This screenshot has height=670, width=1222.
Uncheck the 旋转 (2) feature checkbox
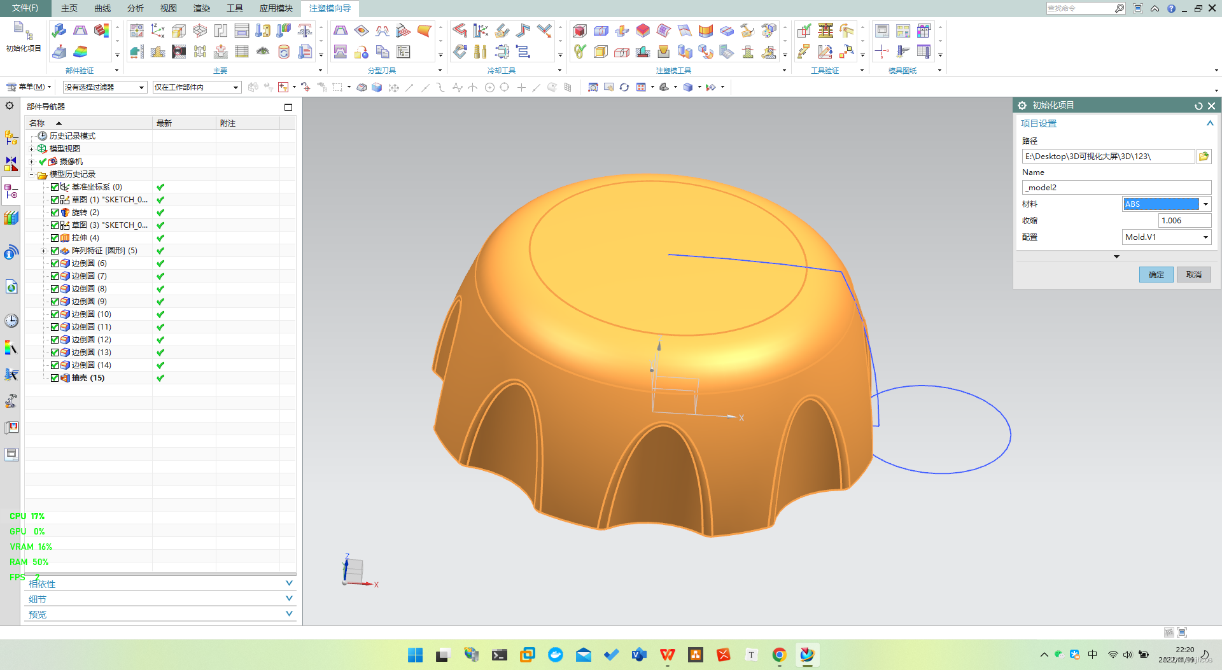click(x=55, y=213)
